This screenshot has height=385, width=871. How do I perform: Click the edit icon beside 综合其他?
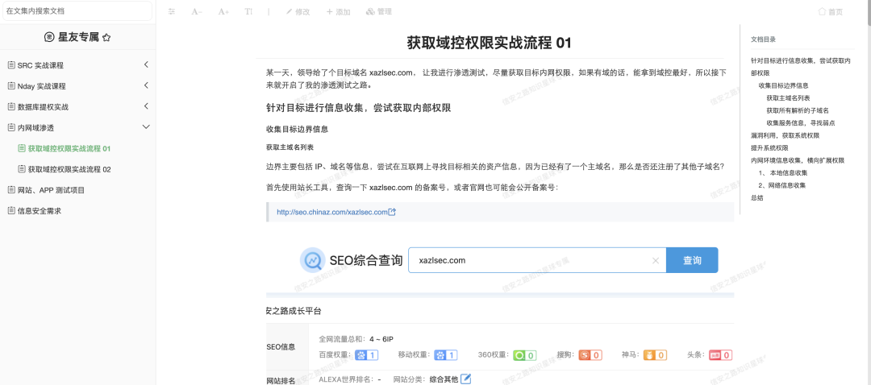click(x=466, y=379)
